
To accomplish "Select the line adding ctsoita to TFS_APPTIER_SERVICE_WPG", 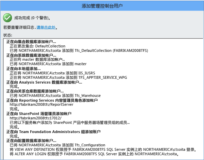I will coord(68,77).
